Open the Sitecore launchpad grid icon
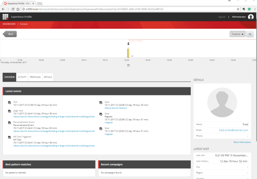This screenshot has height=179, width=257. 5,17
